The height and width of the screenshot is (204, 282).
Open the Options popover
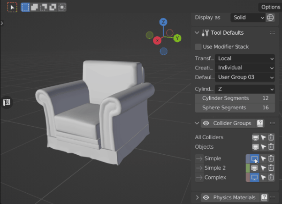[270, 7]
